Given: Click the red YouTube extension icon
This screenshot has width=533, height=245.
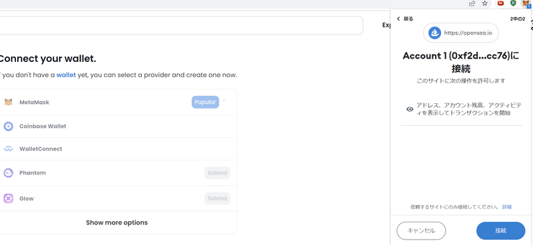Looking at the screenshot, I should pos(500,3).
